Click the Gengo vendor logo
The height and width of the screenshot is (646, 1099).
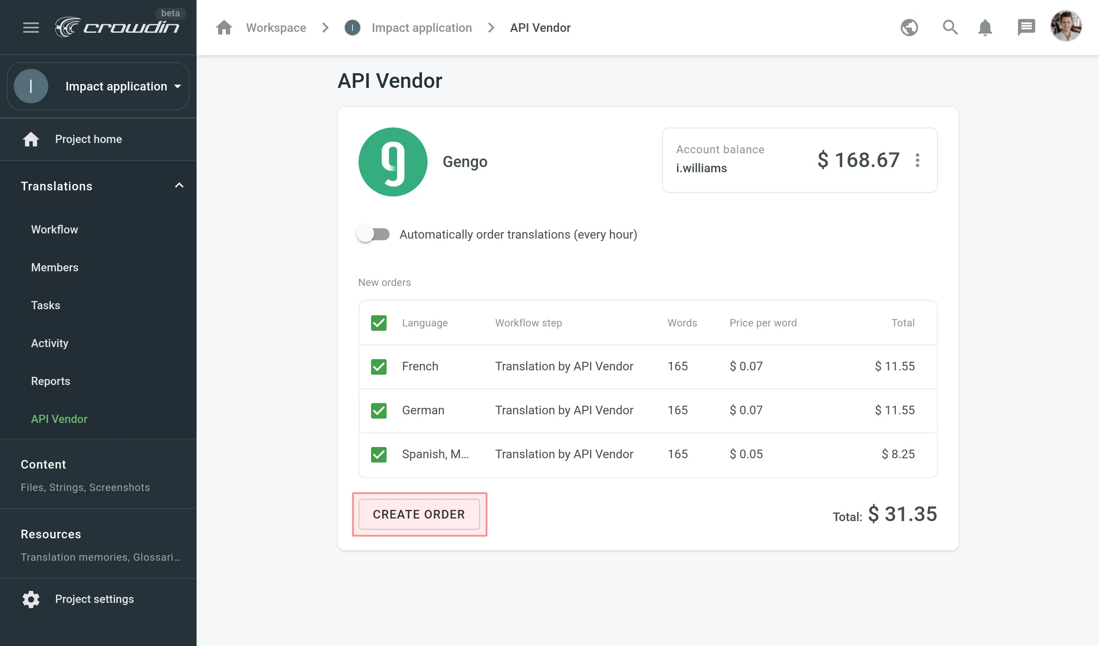click(x=393, y=162)
